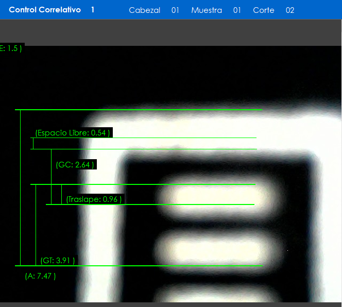The image size is (342, 307).
Task: Select the Control Correlativo value 1
Action: [92, 10]
